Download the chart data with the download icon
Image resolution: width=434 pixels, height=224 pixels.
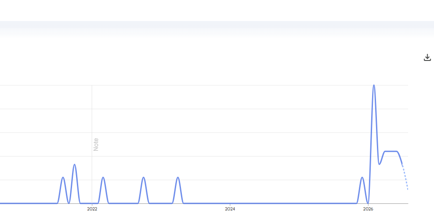(x=427, y=57)
